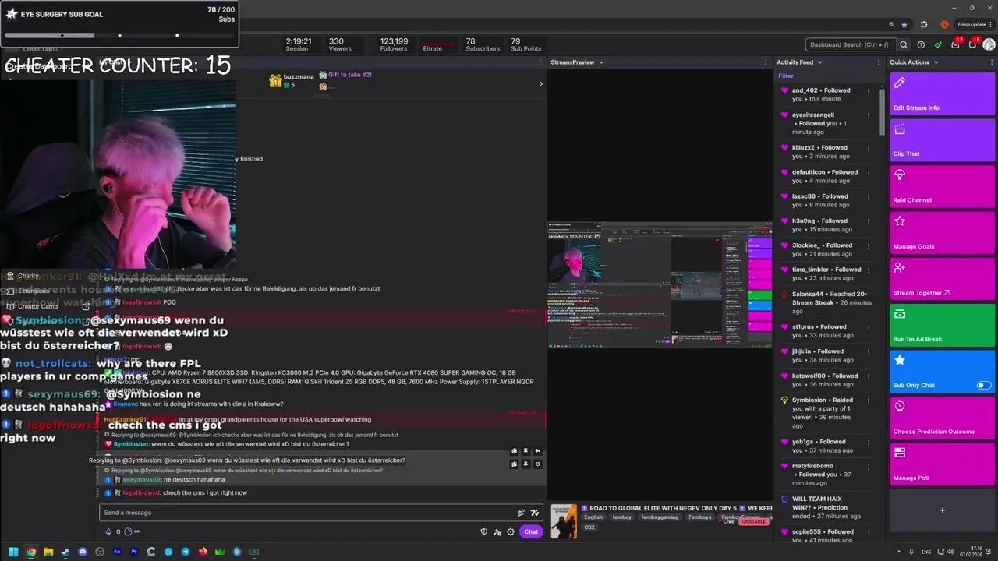Open the celebration icon in the chat input
998x561 pixels.
point(521,513)
